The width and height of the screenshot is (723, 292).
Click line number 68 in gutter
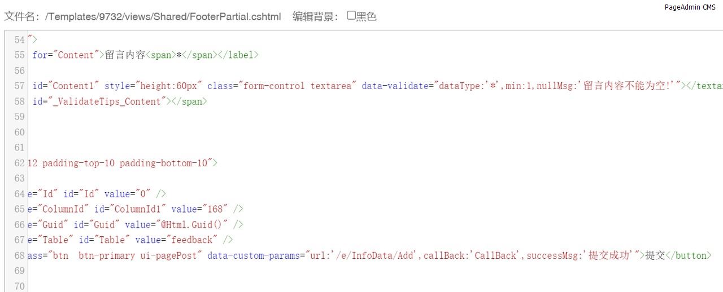pyautogui.click(x=19, y=255)
